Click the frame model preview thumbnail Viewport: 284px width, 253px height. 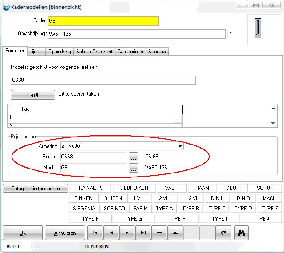pos(258,28)
